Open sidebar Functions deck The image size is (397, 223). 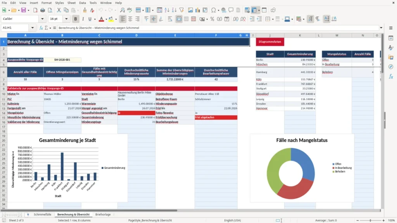pos(391,77)
